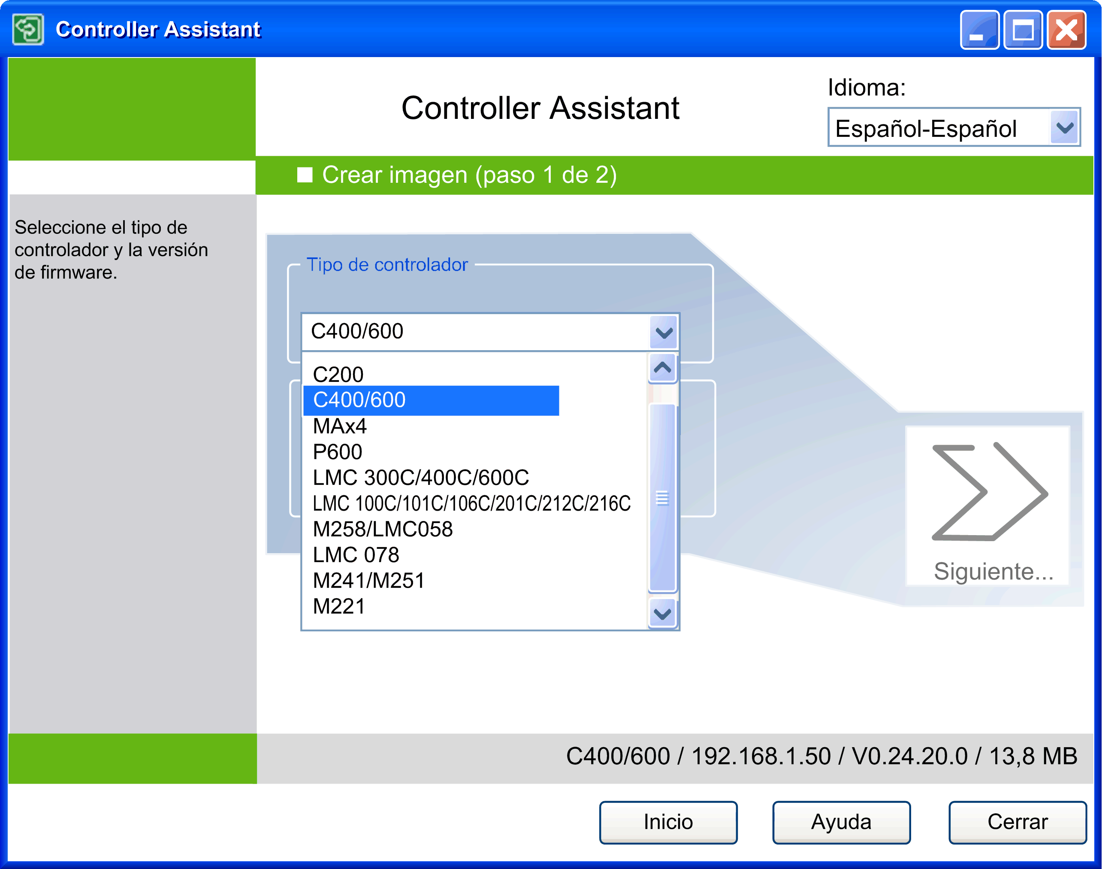Image resolution: width=1102 pixels, height=869 pixels.
Task: Click the controller list scrollbar thumb
Action: 662,498
